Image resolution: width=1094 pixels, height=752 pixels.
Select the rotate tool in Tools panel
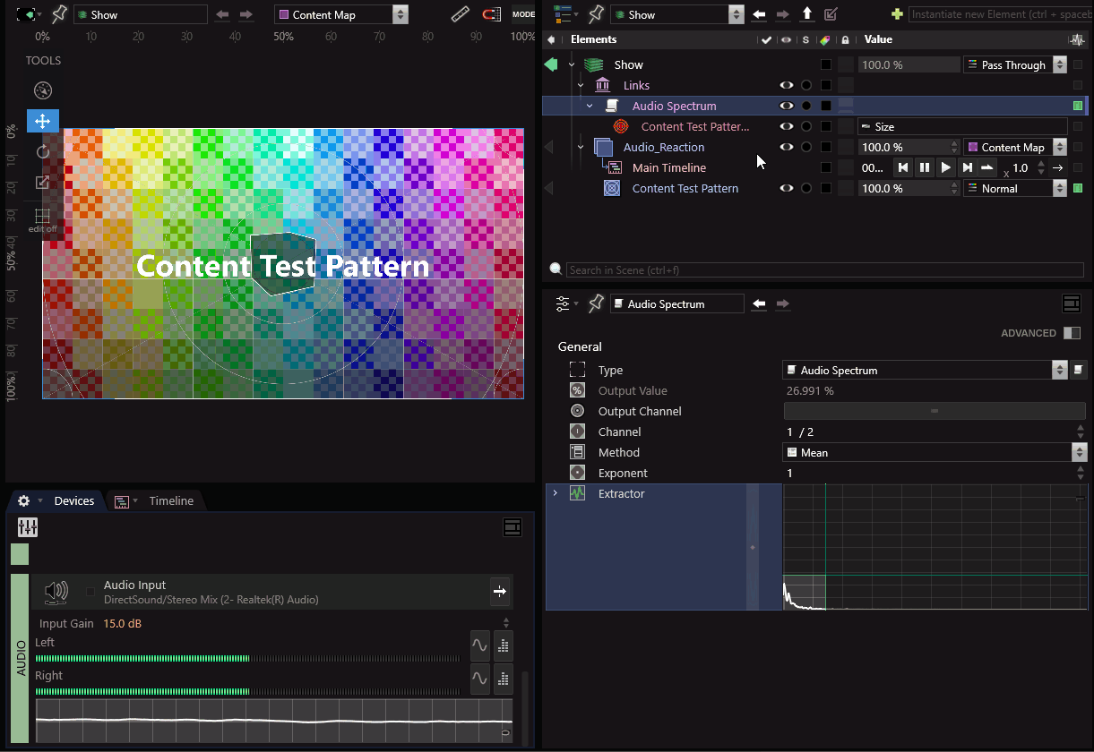(x=43, y=151)
